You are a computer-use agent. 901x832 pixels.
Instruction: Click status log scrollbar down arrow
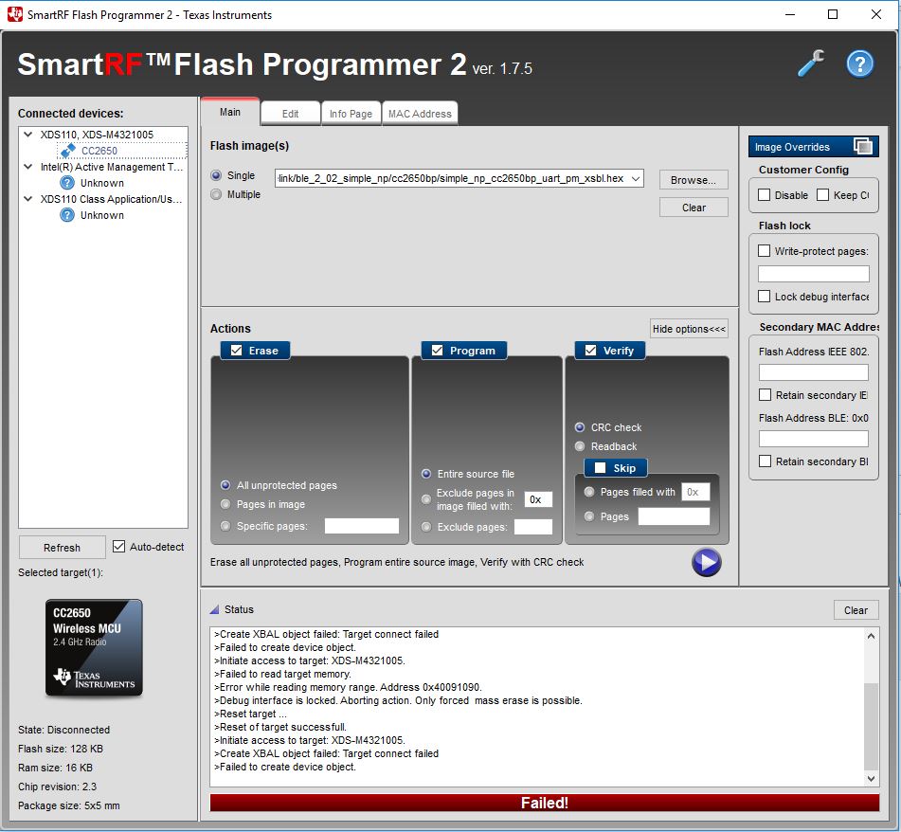tap(871, 779)
